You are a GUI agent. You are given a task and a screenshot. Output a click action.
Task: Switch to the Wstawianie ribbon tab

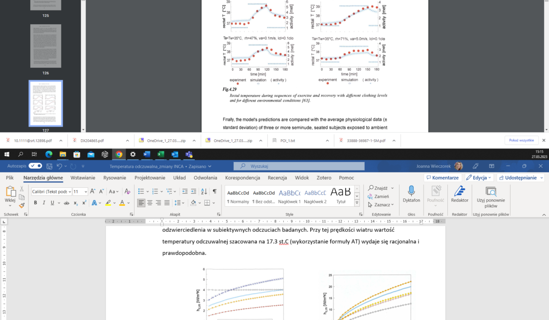coord(82,177)
